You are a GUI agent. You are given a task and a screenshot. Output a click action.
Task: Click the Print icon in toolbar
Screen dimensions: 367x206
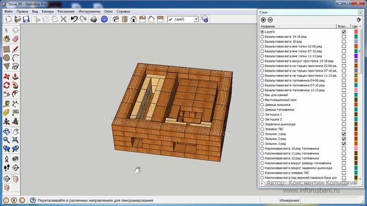click(x=94, y=19)
